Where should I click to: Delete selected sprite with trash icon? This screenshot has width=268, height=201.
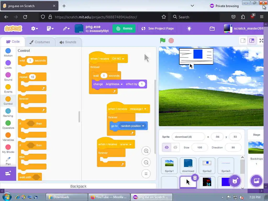[195, 178]
